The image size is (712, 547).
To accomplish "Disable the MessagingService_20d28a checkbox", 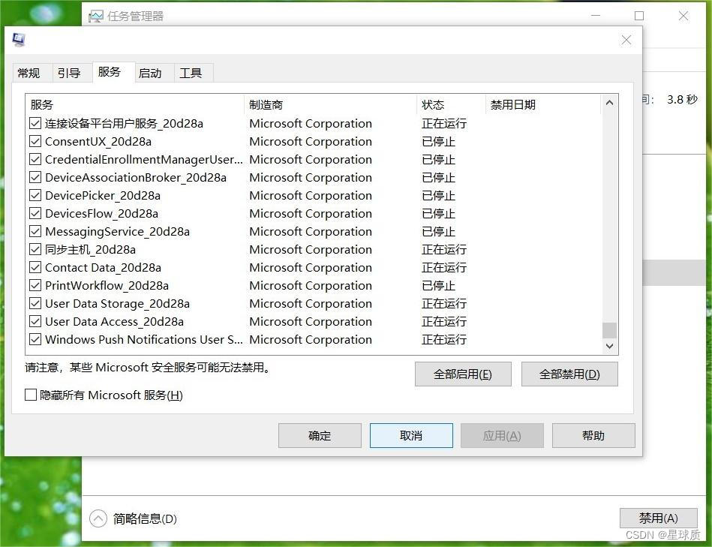I will [35, 231].
